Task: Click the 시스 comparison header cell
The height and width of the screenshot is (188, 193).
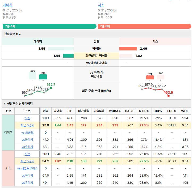Action: [x=155, y=41]
